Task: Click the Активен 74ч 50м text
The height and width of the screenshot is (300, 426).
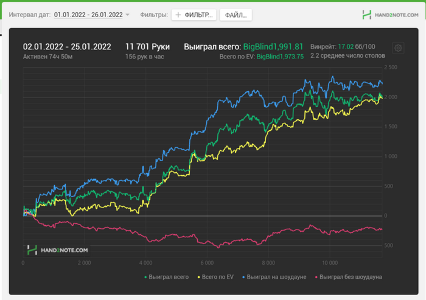Action: (x=47, y=57)
